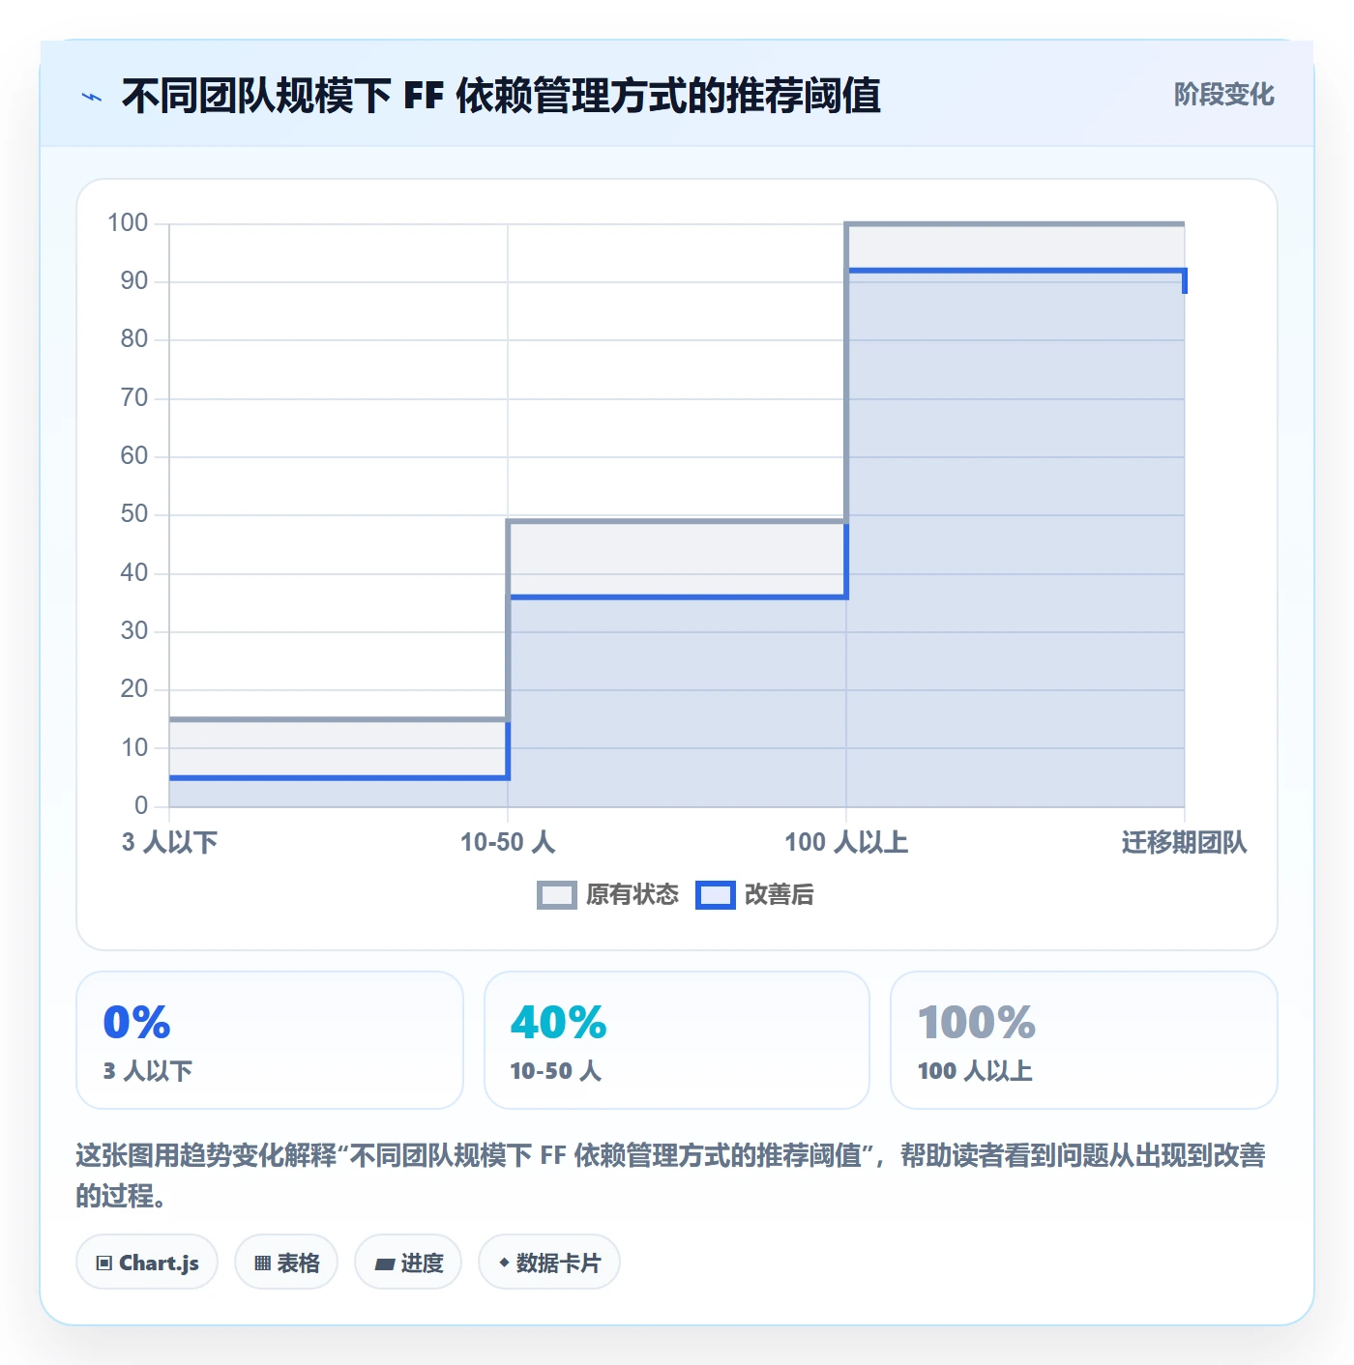Click the description paragraph below the cards
The height and width of the screenshot is (1365, 1354).
[x=670, y=1175]
